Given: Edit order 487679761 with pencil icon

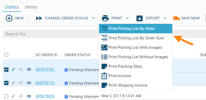Looking at the screenshot, I should [13, 69].
